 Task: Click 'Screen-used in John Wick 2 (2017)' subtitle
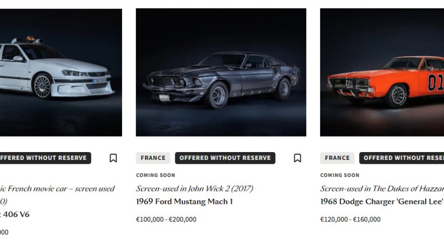pos(194,189)
